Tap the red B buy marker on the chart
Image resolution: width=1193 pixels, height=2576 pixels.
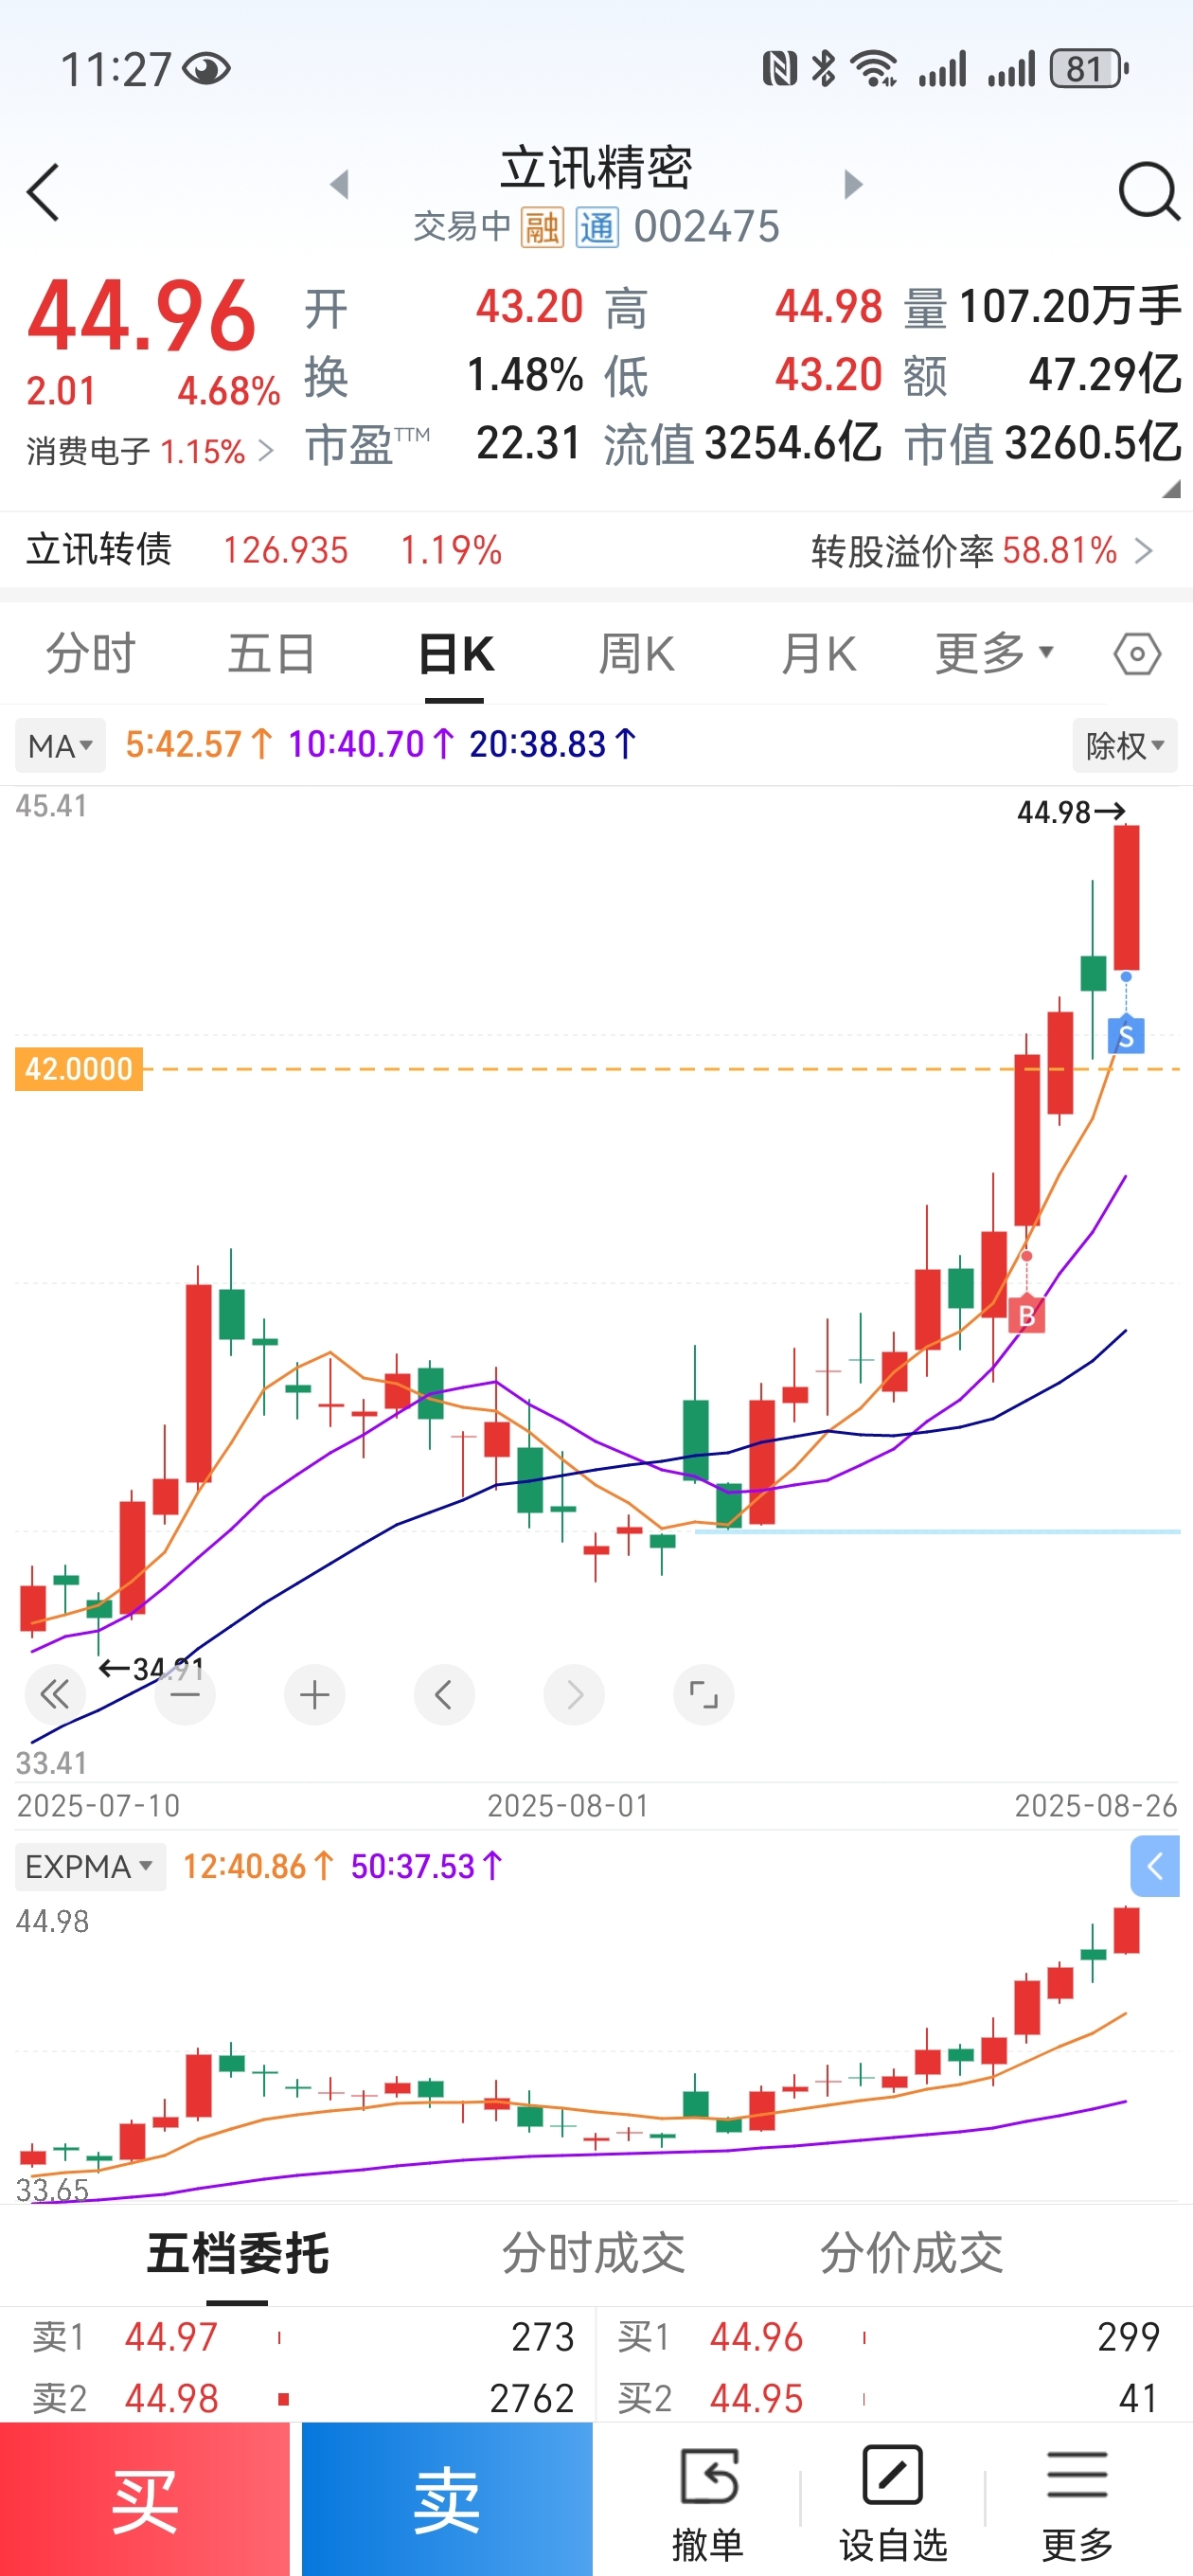tap(1026, 1315)
